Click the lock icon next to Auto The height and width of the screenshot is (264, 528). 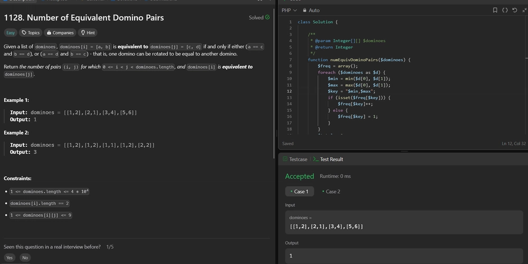click(305, 10)
